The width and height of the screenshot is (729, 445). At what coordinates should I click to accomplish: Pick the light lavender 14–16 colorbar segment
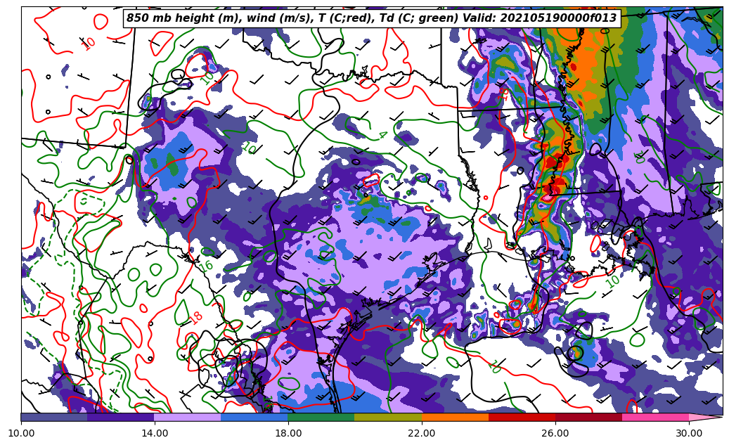[x=188, y=417]
